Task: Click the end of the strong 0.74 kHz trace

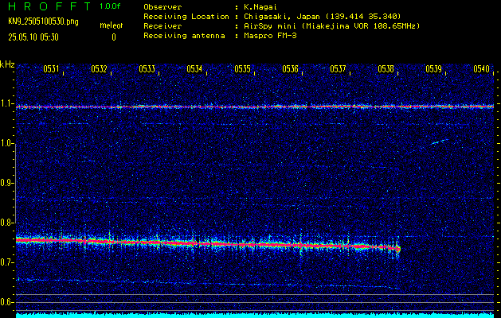Action: pyautogui.click(x=397, y=249)
